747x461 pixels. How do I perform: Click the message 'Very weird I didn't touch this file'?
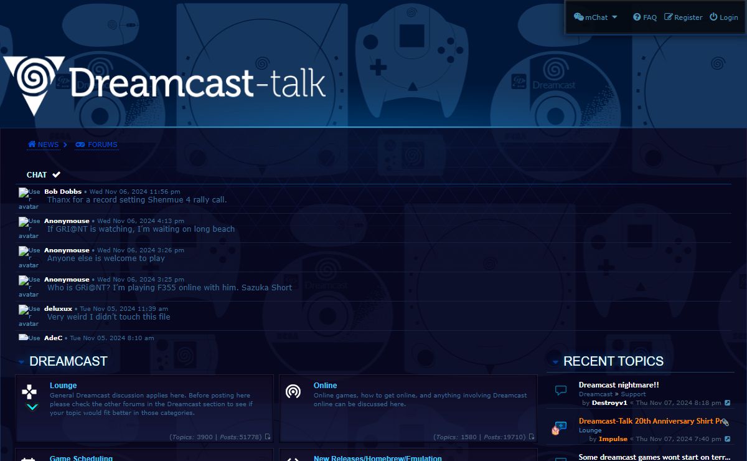pos(109,317)
